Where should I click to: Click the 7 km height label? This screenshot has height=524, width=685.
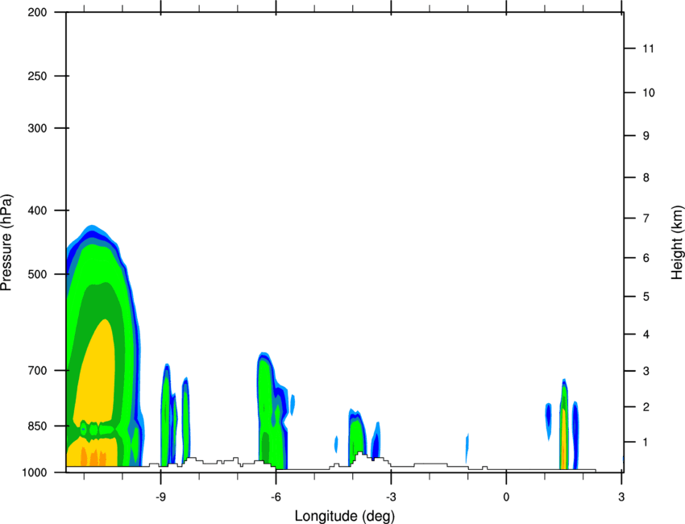[x=646, y=218]
